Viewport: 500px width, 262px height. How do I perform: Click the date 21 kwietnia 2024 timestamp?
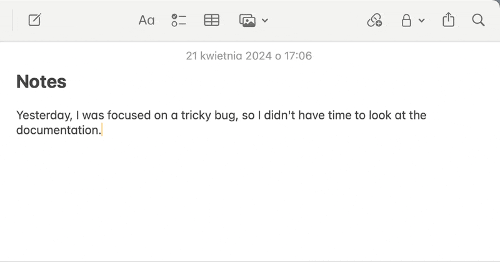[249, 56]
